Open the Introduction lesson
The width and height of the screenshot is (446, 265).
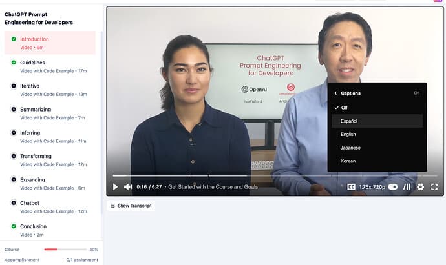[50, 43]
